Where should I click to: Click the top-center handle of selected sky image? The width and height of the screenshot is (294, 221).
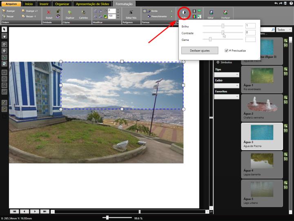tap(122, 62)
